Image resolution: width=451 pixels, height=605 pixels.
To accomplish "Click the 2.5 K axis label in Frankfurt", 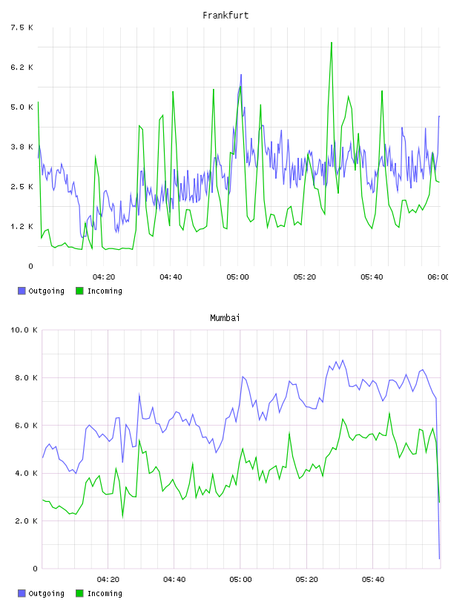I will click(22, 186).
